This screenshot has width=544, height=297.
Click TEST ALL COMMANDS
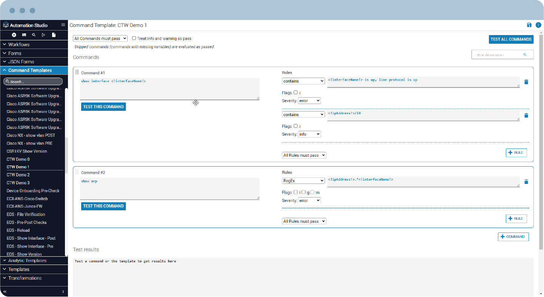tap(511, 39)
